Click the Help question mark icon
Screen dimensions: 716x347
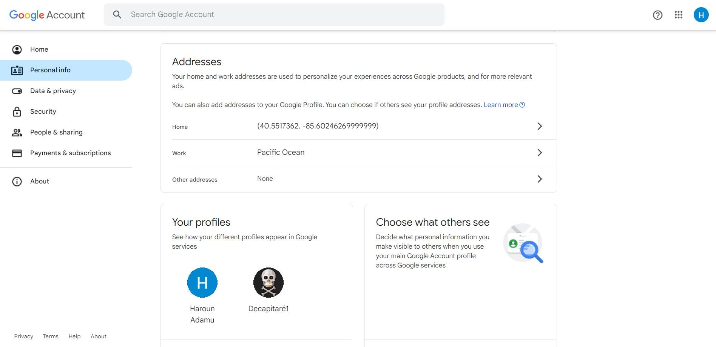657,15
